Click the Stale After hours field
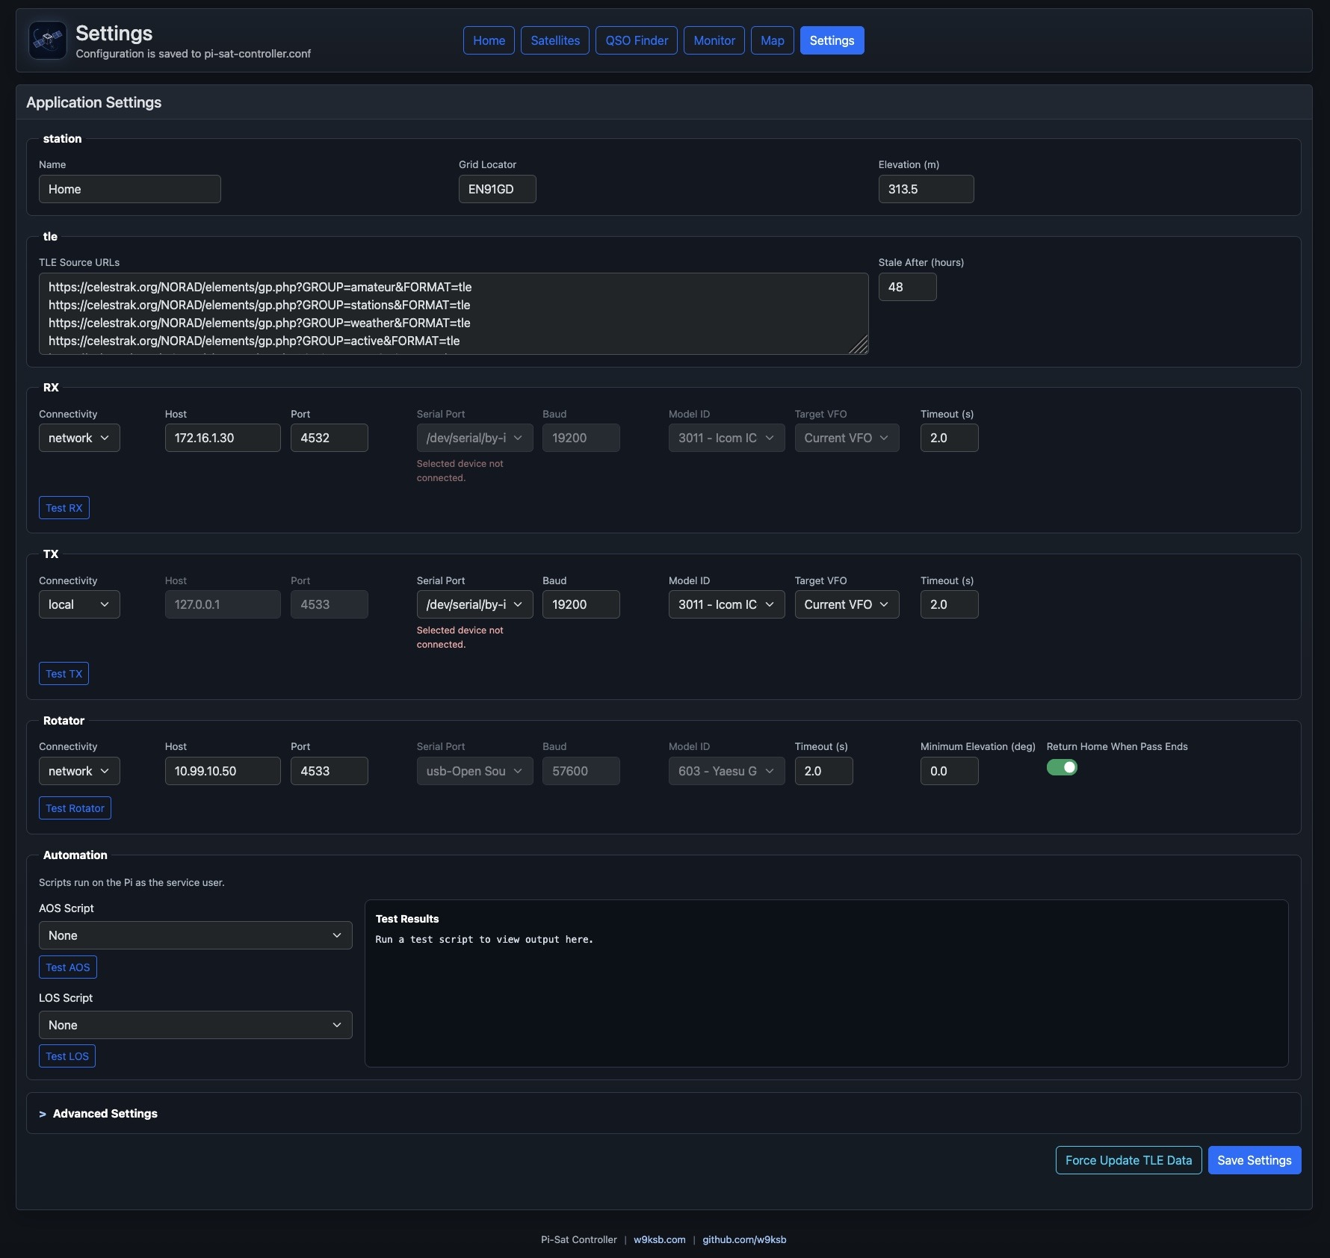 tap(908, 287)
